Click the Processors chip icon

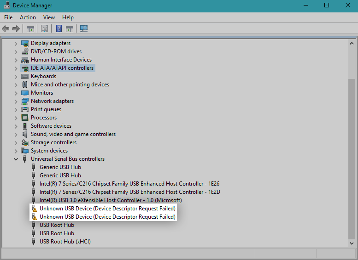coord(25,118)
